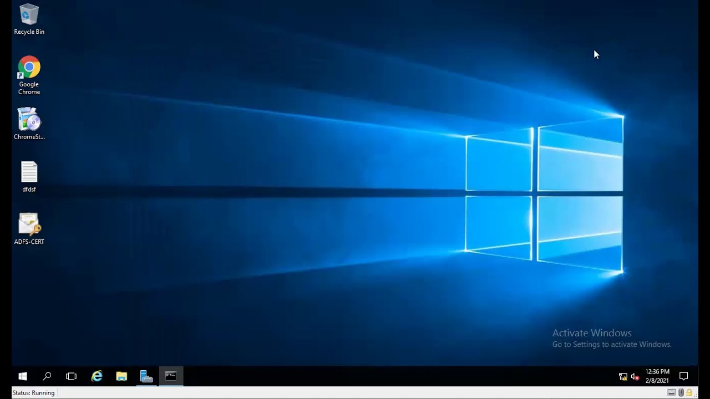This screenshot has width=710, height=399.
Task: Open Server Manager from the taskbar
Action: coord(146,376)
